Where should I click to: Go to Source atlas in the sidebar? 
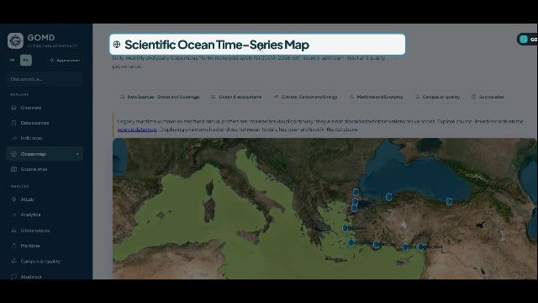[x=45, y=169]
